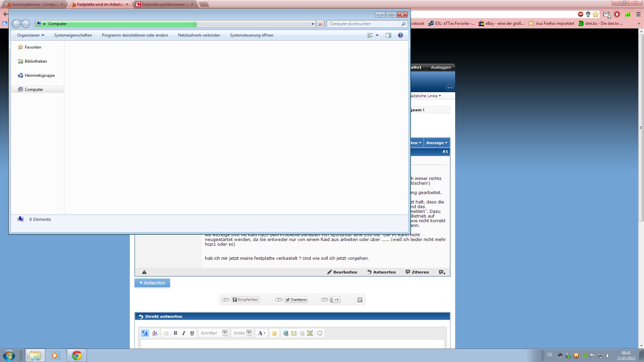
Task: Click the insert email envelope icon
Action: (294, 333)
